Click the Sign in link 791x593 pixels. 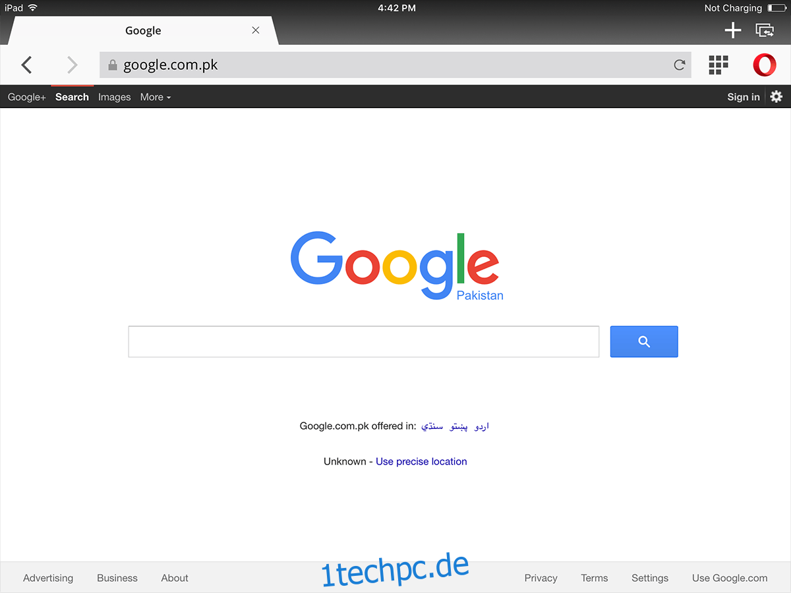pos(744,97)
